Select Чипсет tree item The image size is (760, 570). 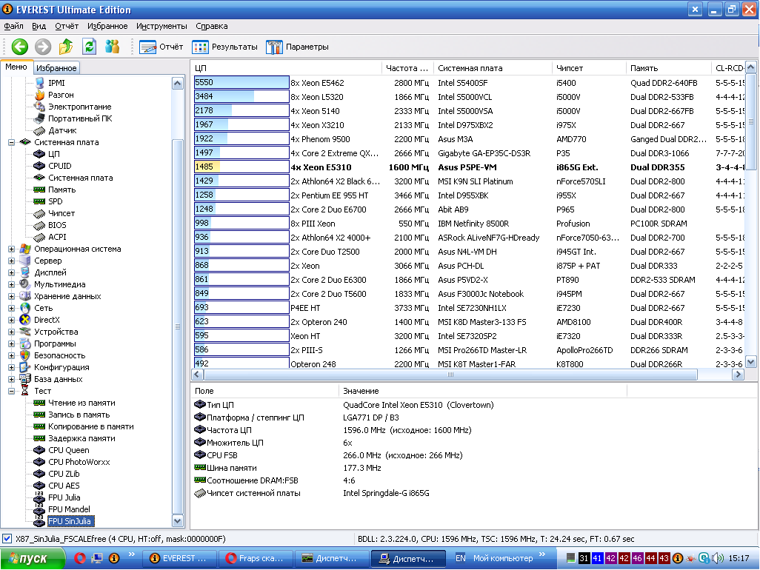tap(61, 213)
